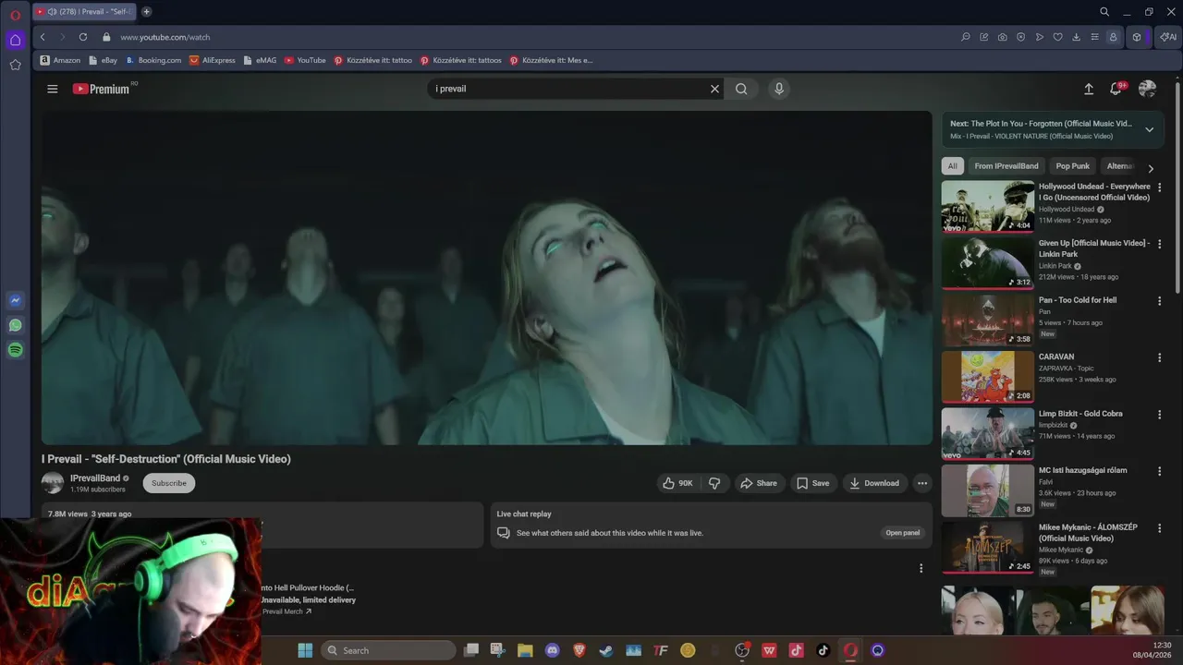
Task: Click the address bar showing www.youtube.com/watch
Action: [165, 37]
